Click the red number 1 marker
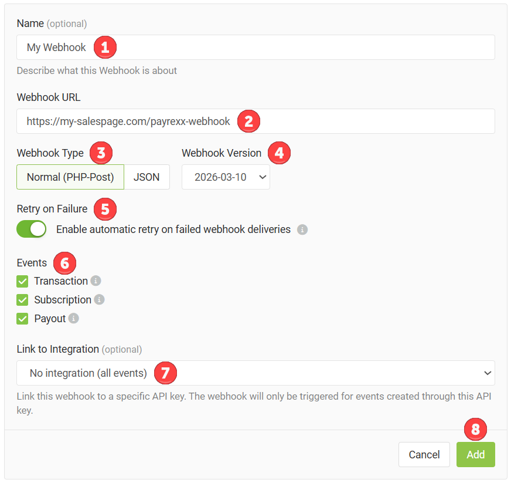The image size is (511, 483). (105, 47)
